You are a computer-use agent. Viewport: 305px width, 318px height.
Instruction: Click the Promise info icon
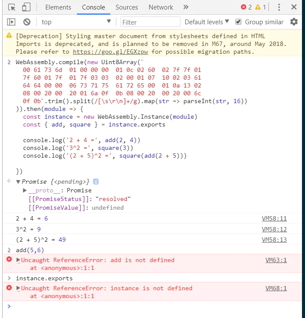96,182
